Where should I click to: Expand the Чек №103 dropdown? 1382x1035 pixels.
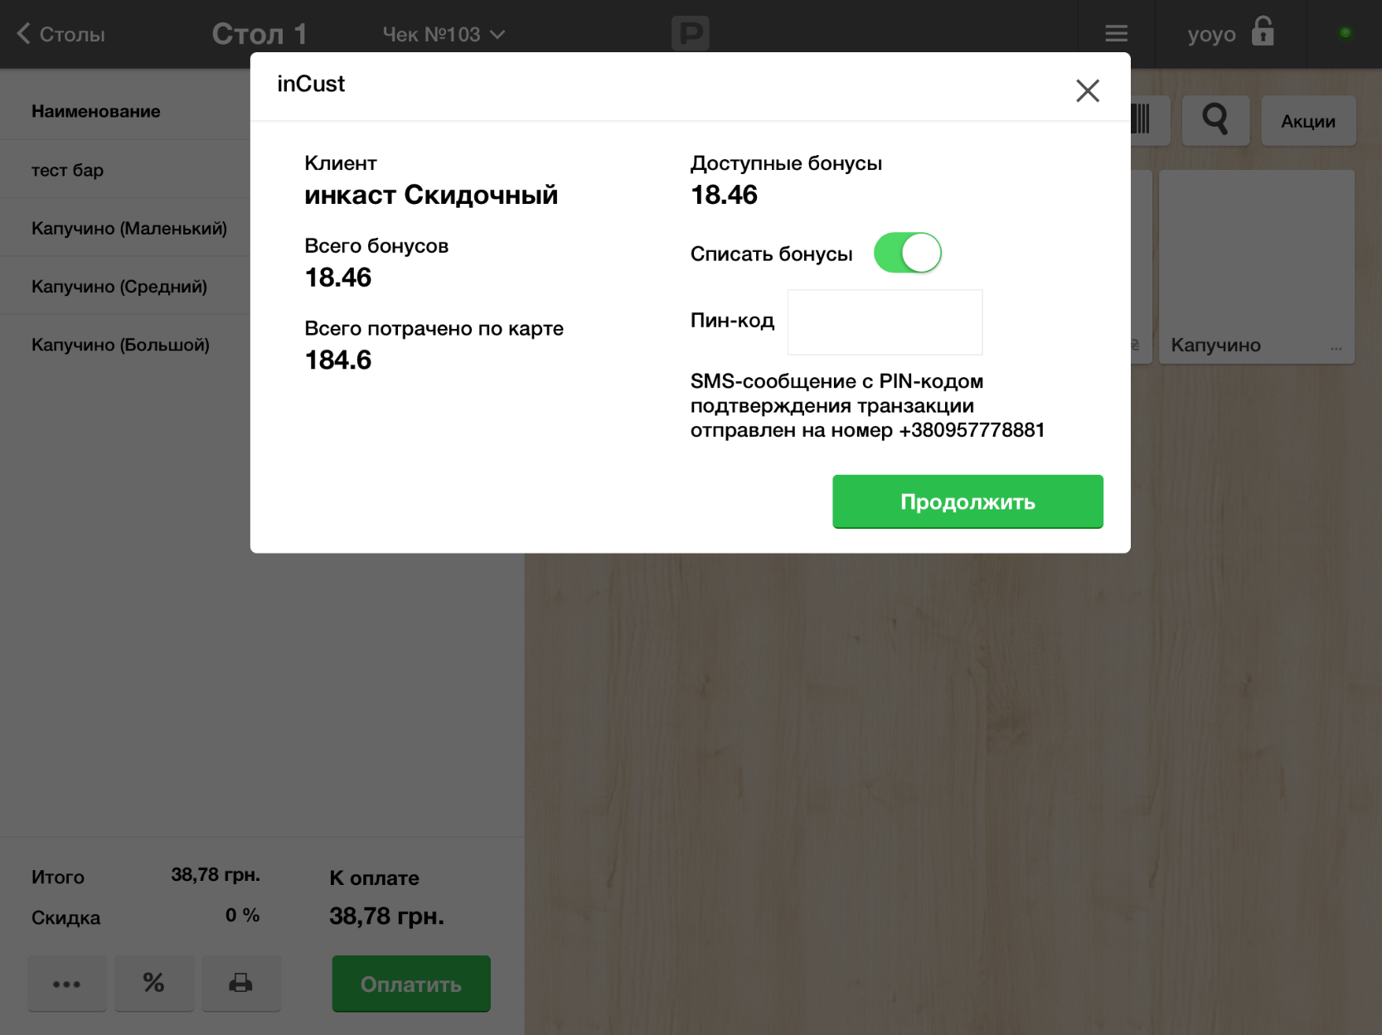pos(444,34)
